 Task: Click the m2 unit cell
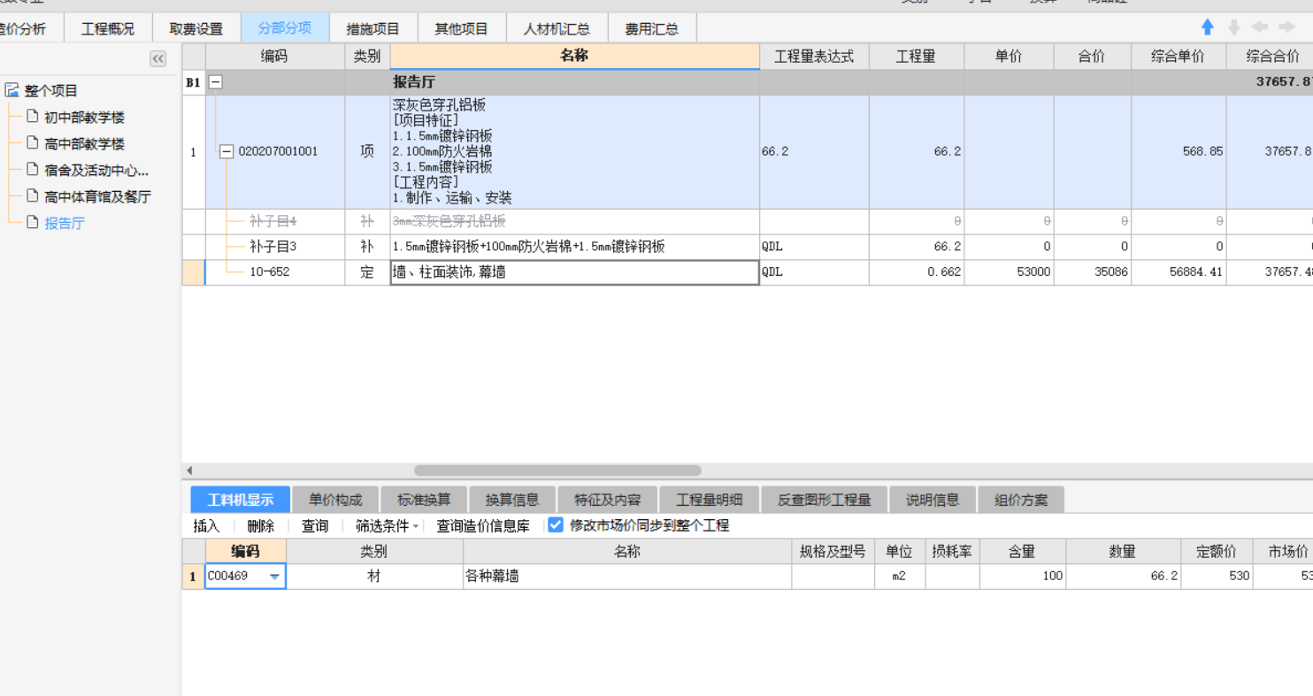[899, 577]
